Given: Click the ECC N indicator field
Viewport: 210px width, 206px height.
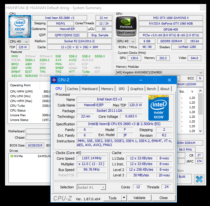Looking at the screenshot, I should [200, 78].
